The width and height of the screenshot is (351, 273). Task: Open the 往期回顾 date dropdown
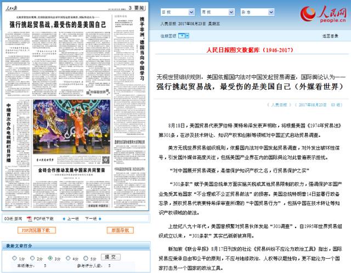click(184, 36)
